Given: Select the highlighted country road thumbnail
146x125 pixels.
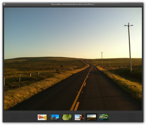Looking at the screenshot, I should click(92, 117).
